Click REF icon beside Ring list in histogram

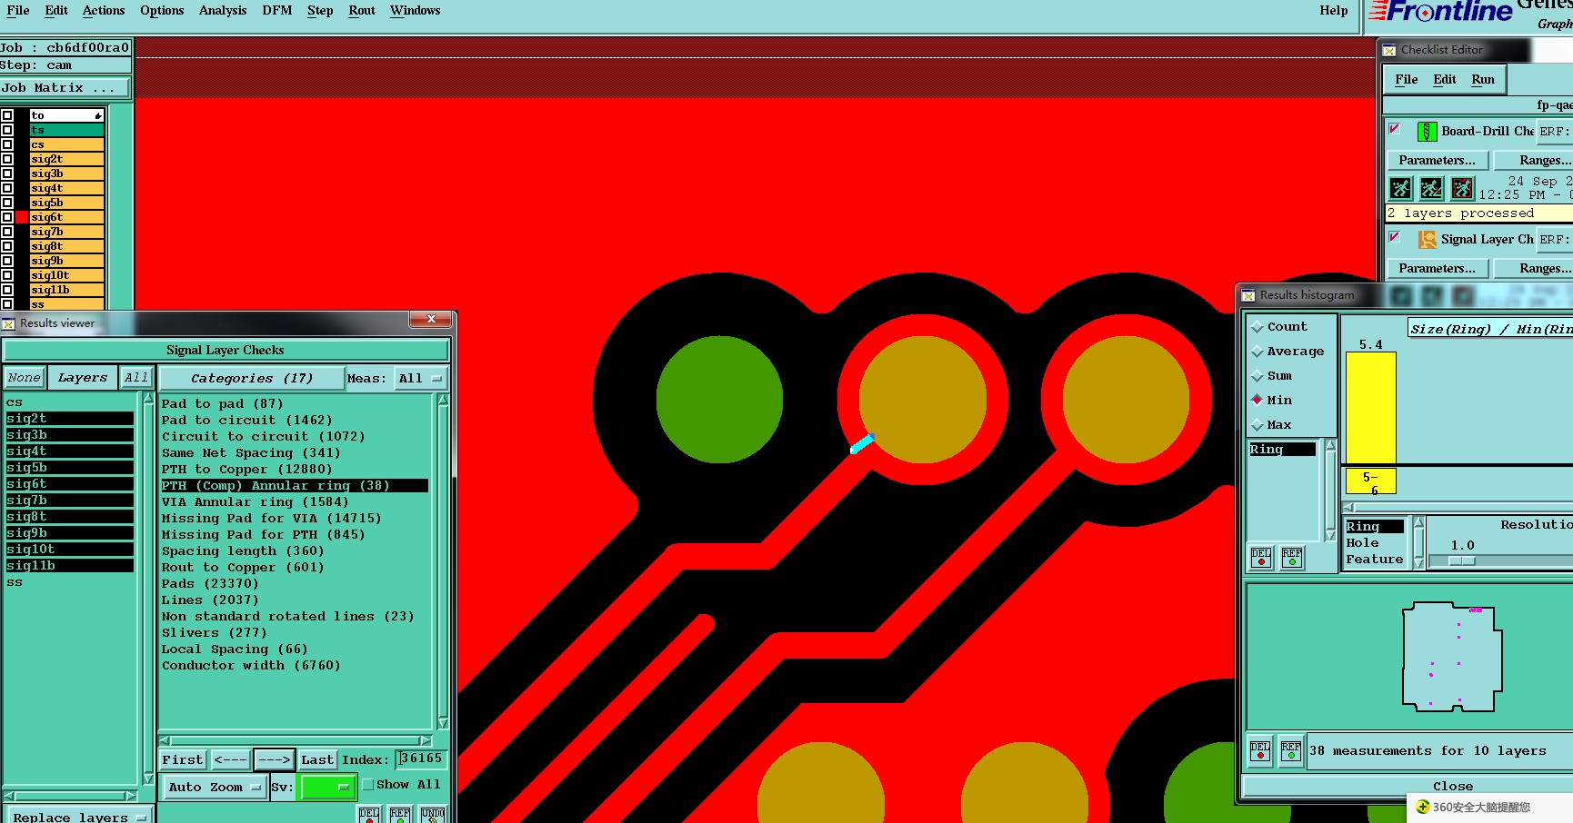coord(1292,558)
